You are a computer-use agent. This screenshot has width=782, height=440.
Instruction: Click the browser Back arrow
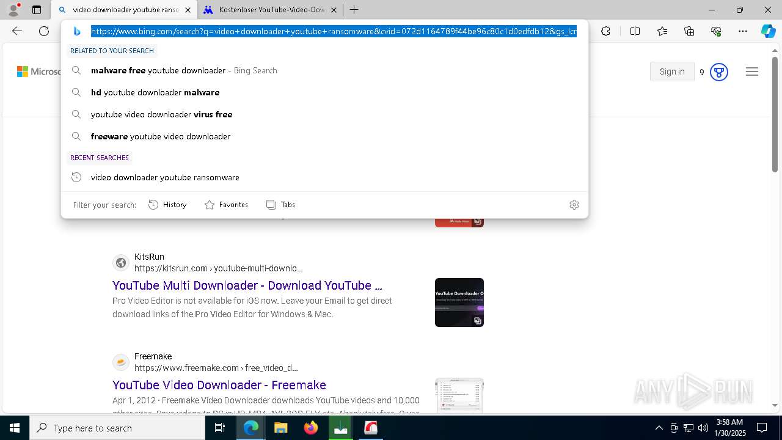click(17, 31)
